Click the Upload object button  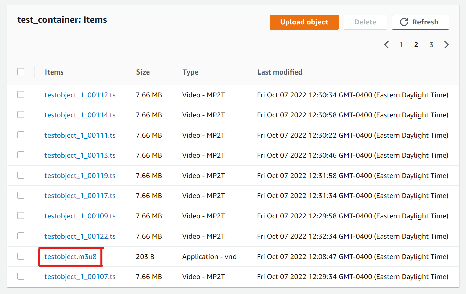304,22
